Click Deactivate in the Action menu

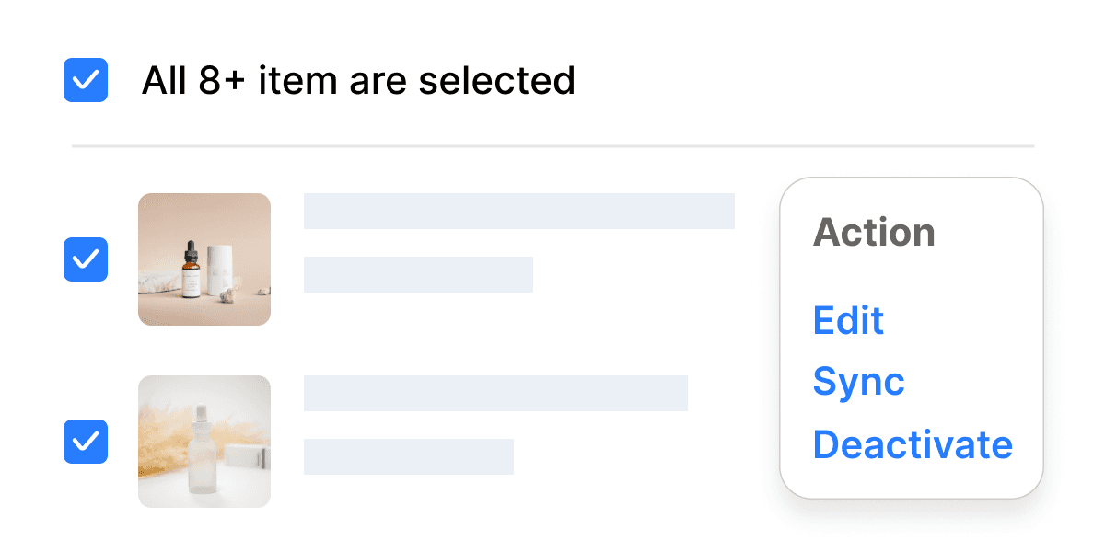913,444
